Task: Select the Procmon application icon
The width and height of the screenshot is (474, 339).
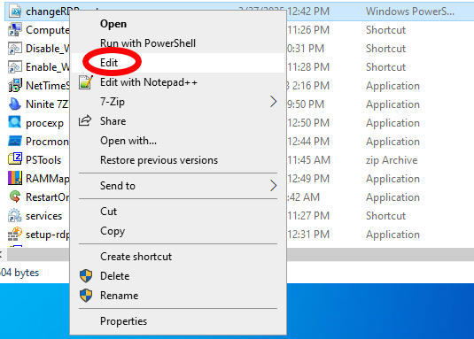Action: coord(15,141)
